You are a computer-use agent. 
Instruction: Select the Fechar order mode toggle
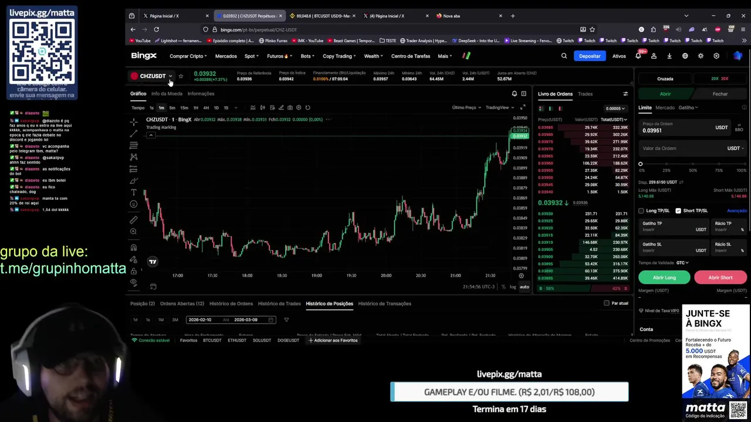pyautogui.click(x=720, y=94)
